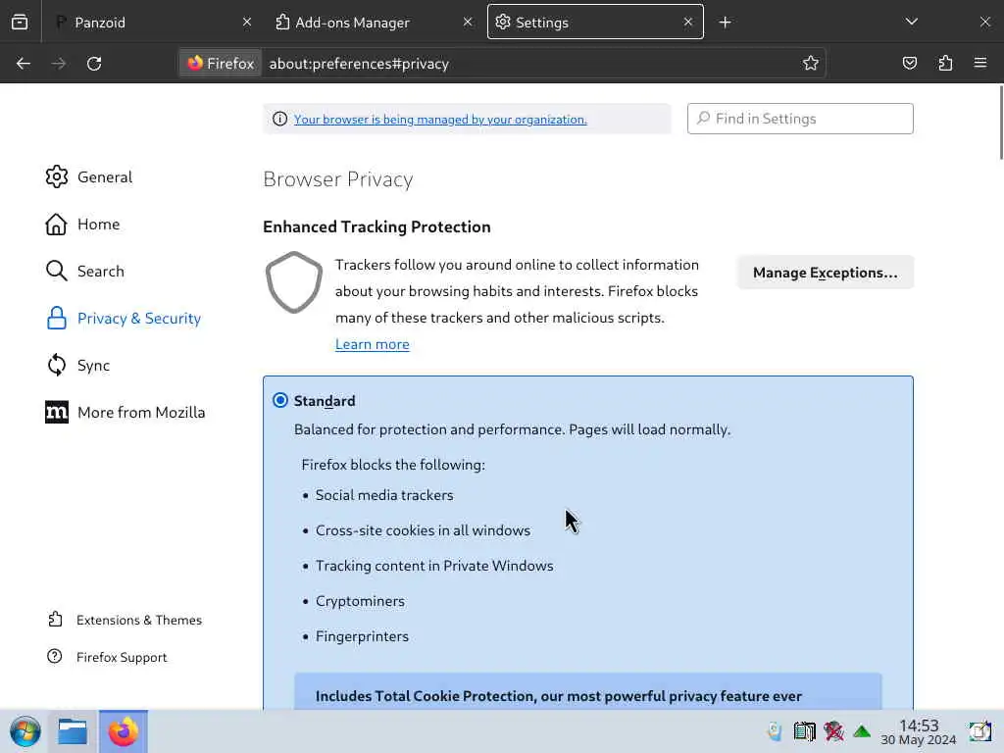Click "Cryptominers" list item
1004x753 pixels.
[x=360, y=601]
